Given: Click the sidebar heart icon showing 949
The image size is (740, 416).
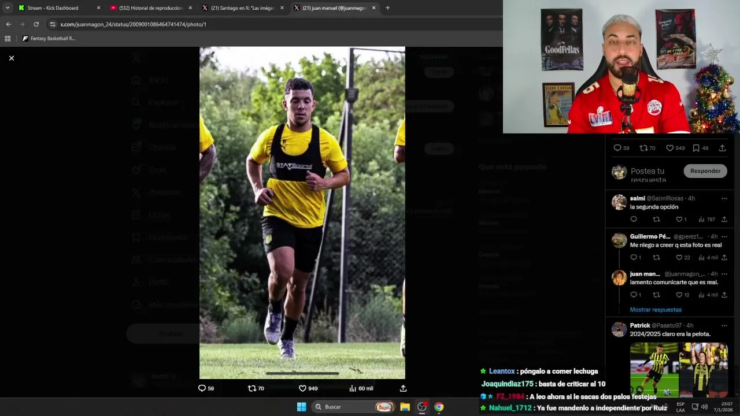Looking at the screenshot, I should click(669, 148).
